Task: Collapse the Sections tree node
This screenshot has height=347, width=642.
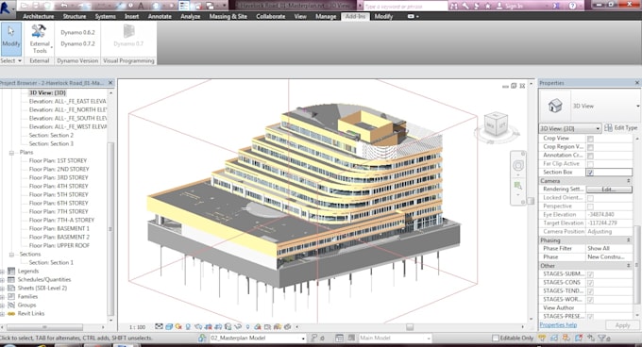Action: click(x=11, y=255)
